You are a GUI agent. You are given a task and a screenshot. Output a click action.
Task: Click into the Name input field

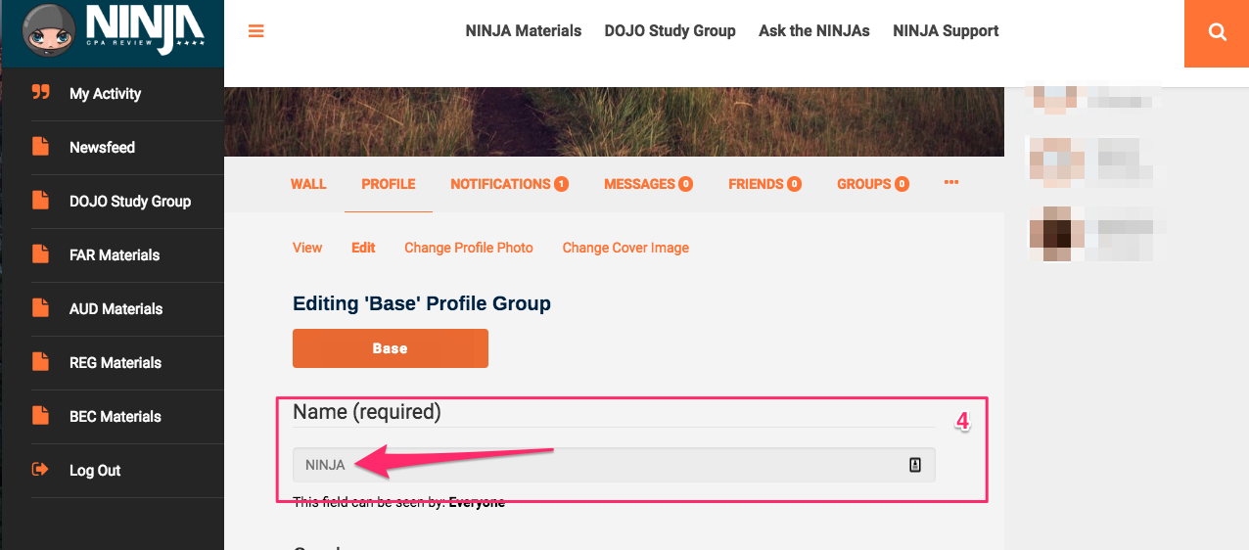[614, 465]
